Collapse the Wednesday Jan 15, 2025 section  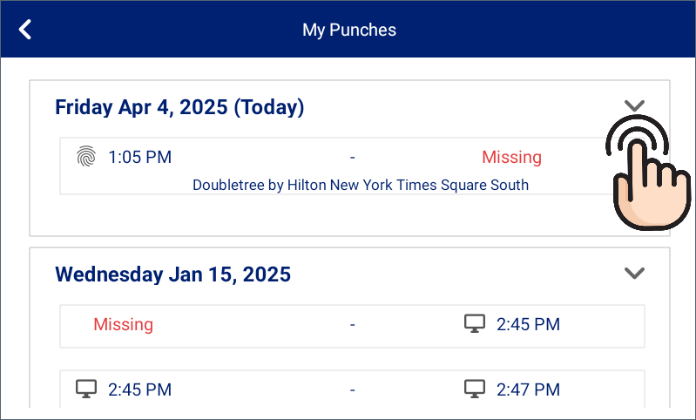[634, 273]
